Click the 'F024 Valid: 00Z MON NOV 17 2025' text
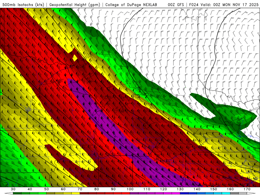Image resolution: width=260 pixels, height=195 pixels. (224, 5)
